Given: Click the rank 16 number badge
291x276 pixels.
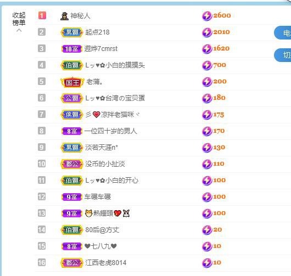Looking at the screenshot, I should tap(42, 262).
